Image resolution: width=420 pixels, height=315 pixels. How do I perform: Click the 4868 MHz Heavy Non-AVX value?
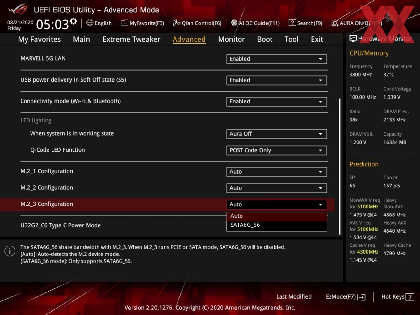pos(394,215)
